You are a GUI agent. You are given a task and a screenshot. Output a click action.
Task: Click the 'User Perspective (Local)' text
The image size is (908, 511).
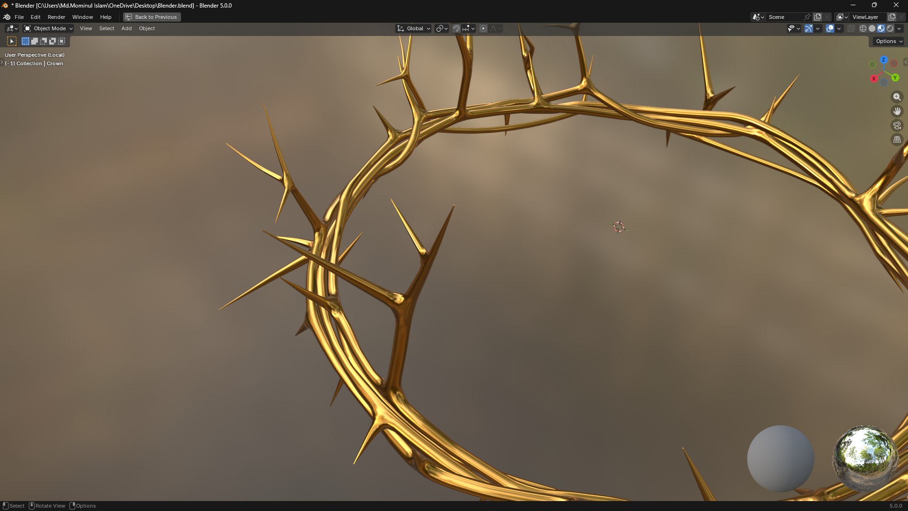click(35, 55)
